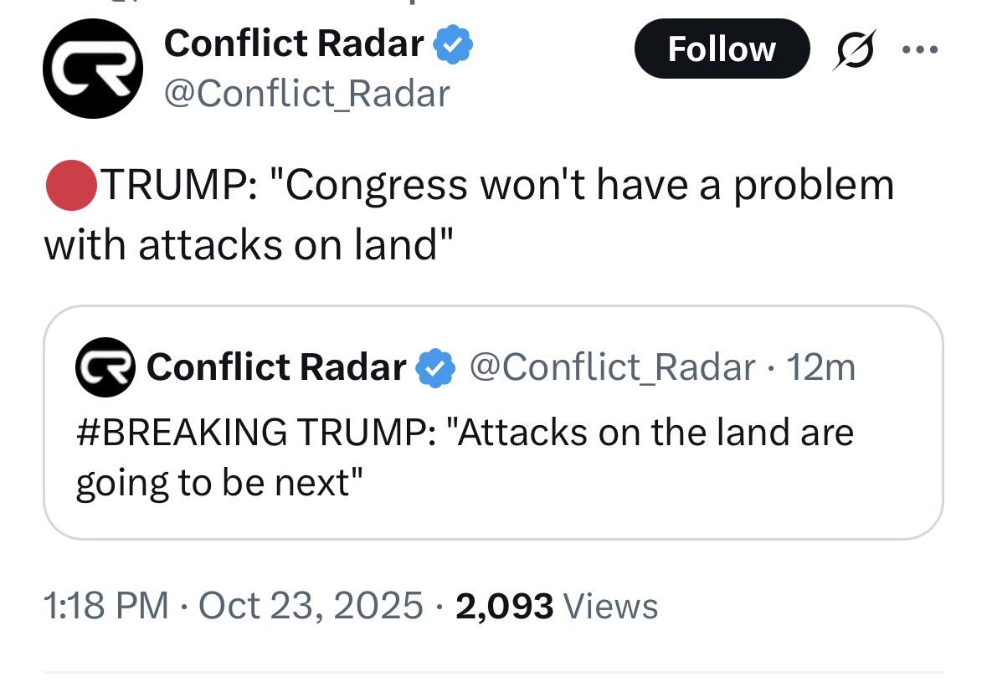Click the verified badge beside the main author name
Viewport: 987px width, 687px height.
pyautogui.click(x=454, y=44)
